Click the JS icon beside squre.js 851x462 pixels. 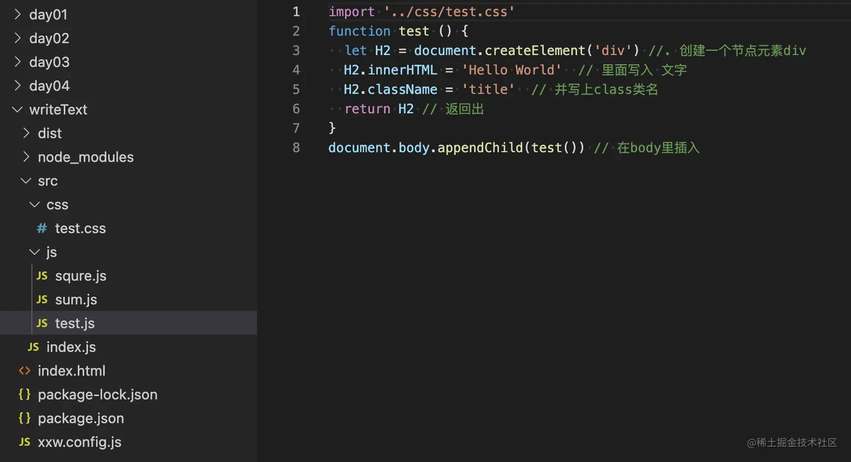coord(42,276)
